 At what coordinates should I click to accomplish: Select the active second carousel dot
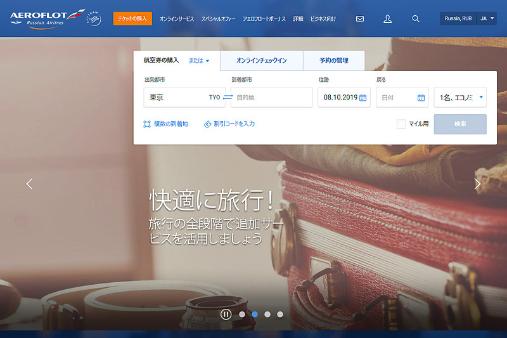click(255, 314)
